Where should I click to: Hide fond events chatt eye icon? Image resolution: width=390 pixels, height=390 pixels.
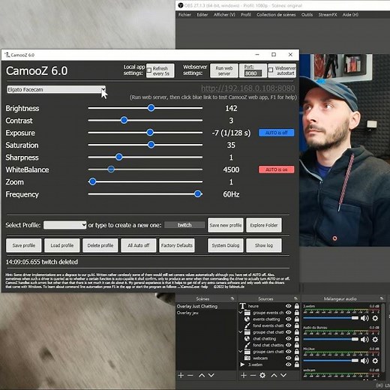(x=288, y=325)
